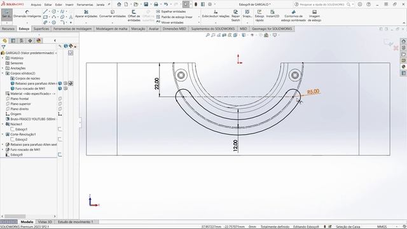Expand the Histórico tree node
This screenshot has width=407, height=229.
click(x=3, y=58)
